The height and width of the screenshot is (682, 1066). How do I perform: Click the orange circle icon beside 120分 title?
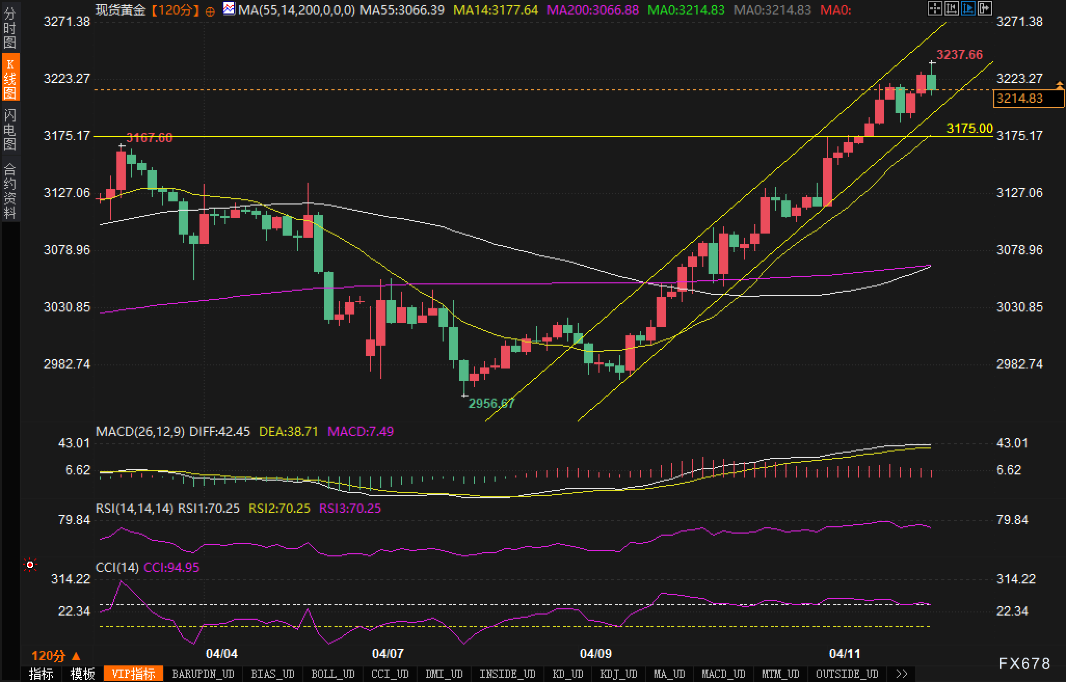(x=210, y=11)
